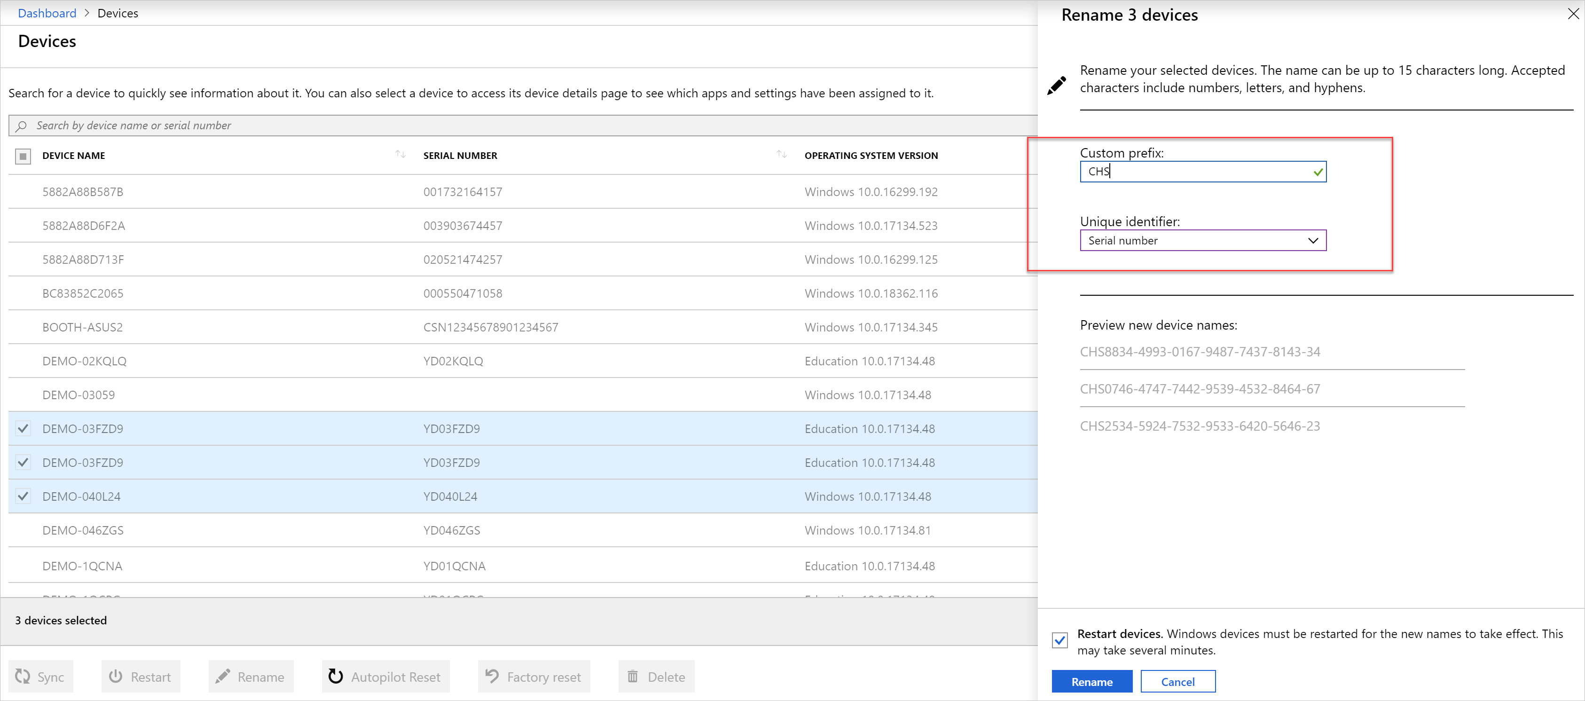This screenshot has height=701, width=1585.
Task: Click serial number YD01QCNA
Action: 454,566
